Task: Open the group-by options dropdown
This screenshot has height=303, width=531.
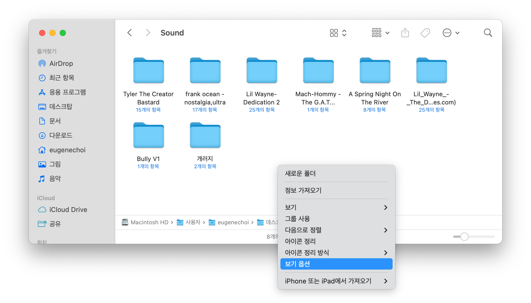Action: [x=380, y=33]
